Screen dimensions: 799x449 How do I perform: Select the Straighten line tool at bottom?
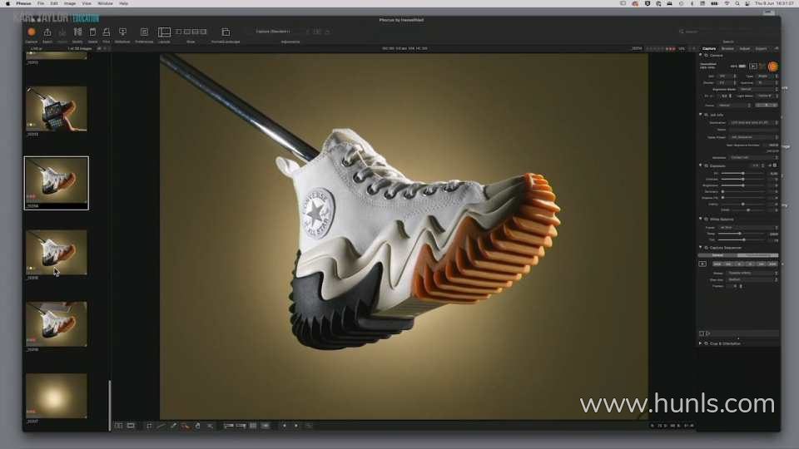[x=161, y=426]
